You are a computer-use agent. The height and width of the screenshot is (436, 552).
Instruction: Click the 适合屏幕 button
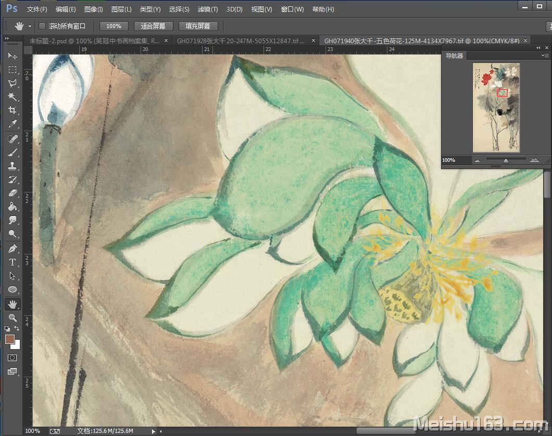154,27
